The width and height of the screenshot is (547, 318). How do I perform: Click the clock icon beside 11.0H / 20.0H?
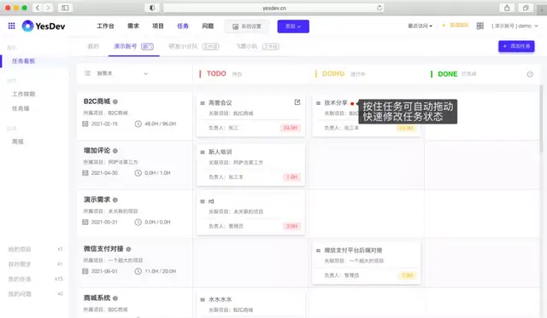(x=138, y=271)
